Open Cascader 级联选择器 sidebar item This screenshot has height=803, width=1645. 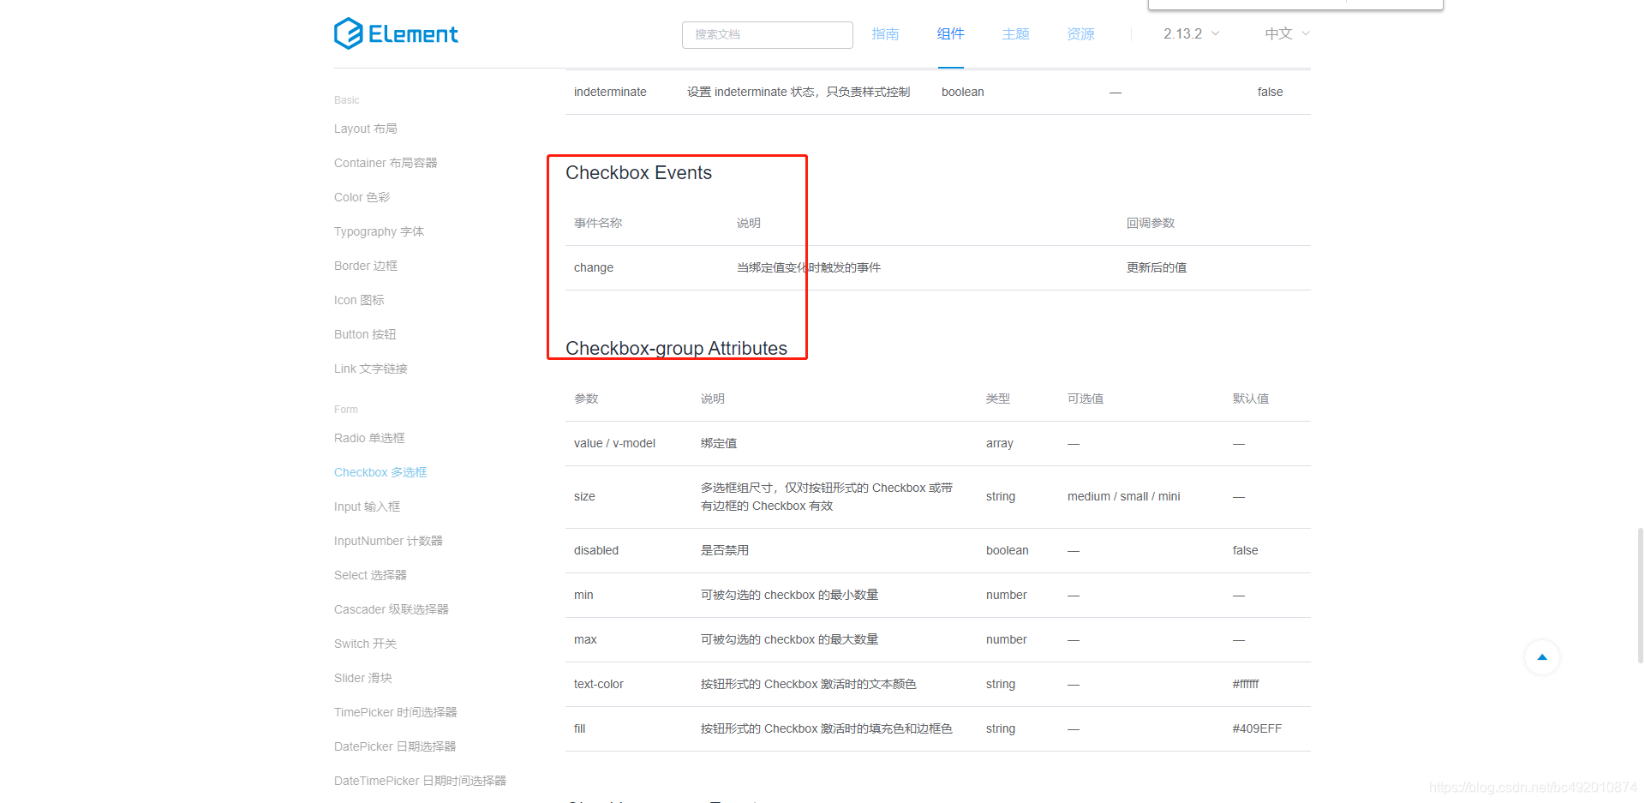(392, 609)
